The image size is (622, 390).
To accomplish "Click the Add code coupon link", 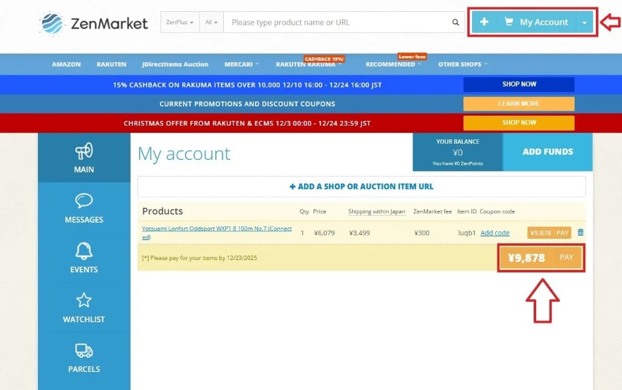I will tap(494, 233).
